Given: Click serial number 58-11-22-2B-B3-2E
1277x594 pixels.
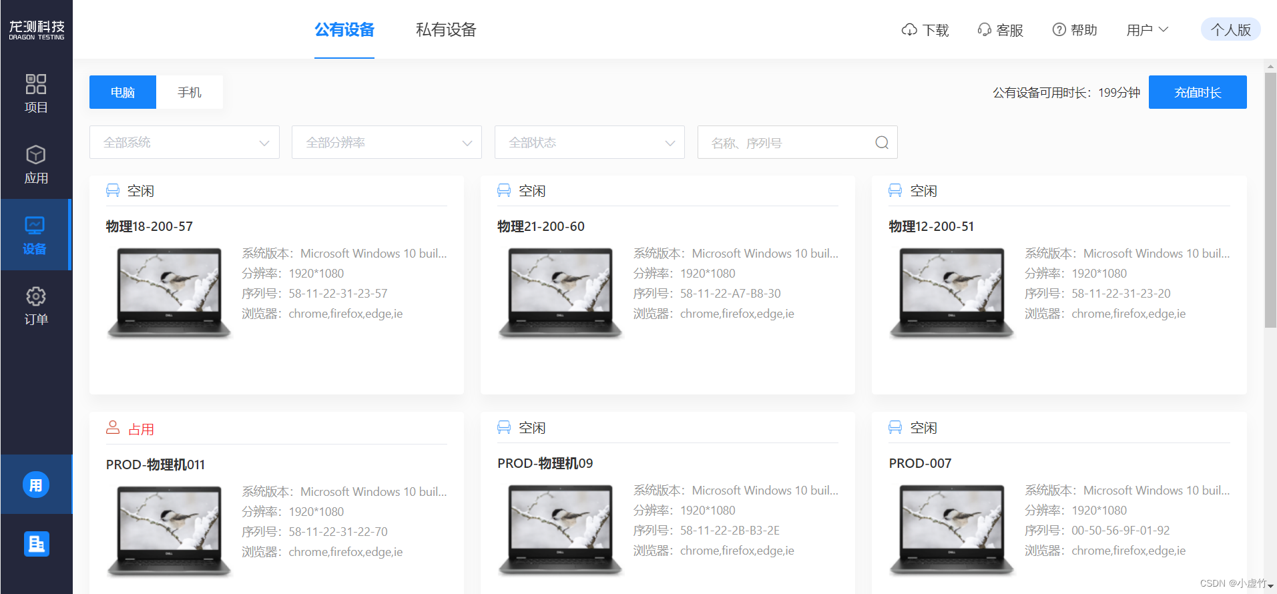Looking at the screenshot, I should 730,531.
